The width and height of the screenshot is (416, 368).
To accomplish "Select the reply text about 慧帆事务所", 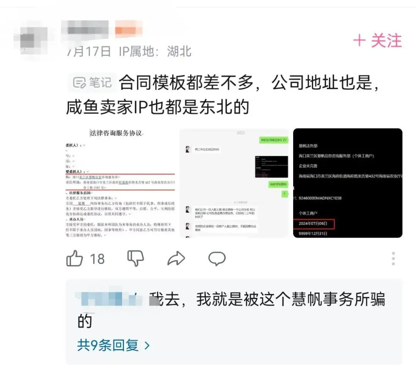I will pos(231,310).
